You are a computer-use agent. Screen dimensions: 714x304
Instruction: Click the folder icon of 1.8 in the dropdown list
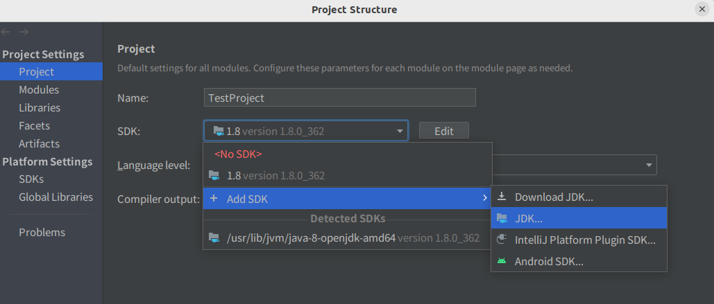[214, 175]
